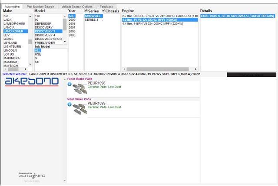This screenshot has width=278, height=186.
Task: Toggle the Series checkbox
Action: coord(86,11)
